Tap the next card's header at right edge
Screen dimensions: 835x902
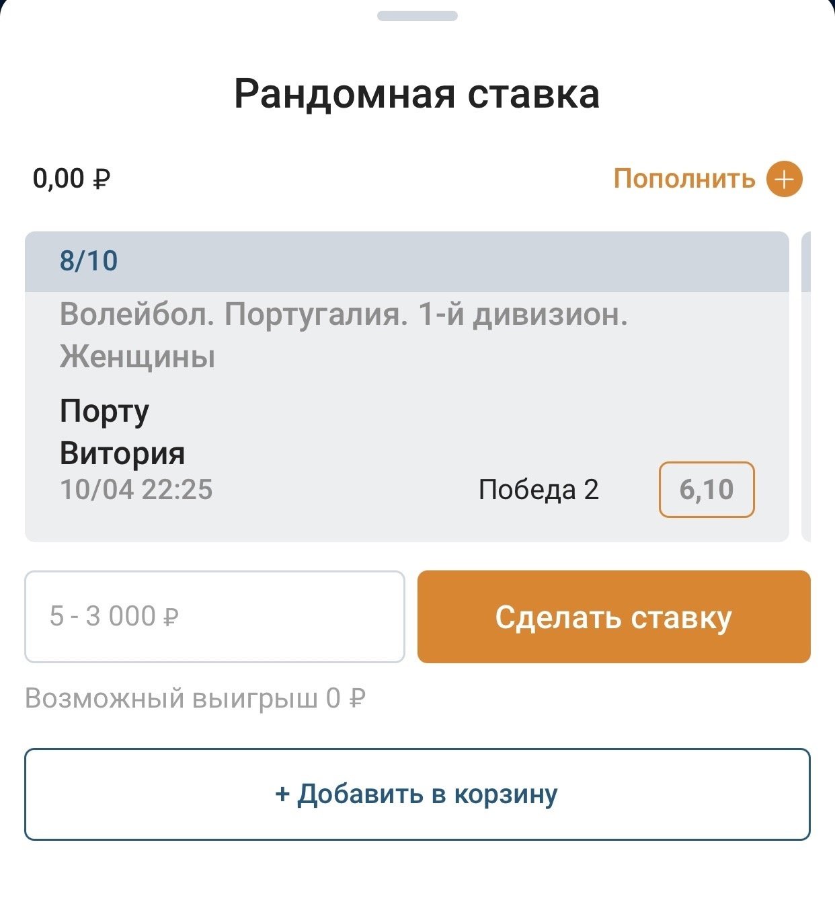click(x=807, y=261)
